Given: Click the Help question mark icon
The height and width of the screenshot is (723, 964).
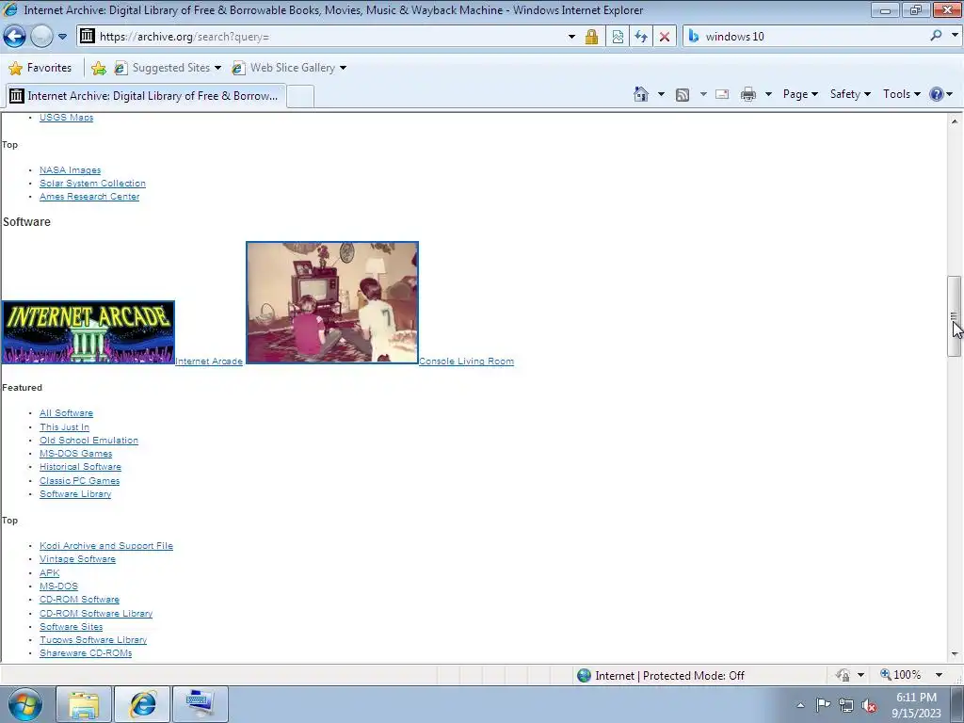Looking at the screenshot, I should pos(937,94).
